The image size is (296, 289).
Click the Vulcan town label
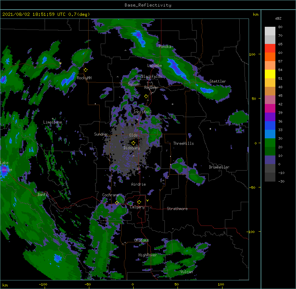pos(186,272)
